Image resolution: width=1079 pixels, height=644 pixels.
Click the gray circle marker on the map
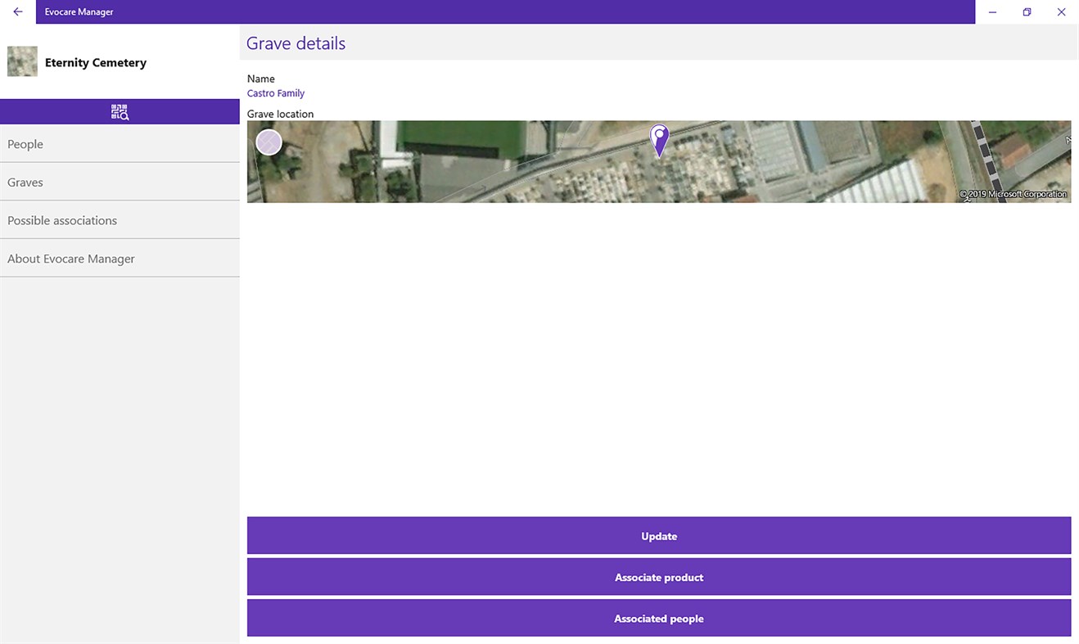click(x=269, y=142)
